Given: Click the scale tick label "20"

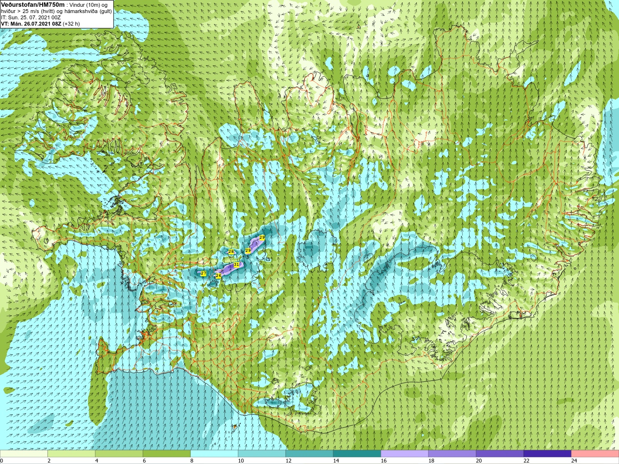Looking at the screenshot, I should pyautogui.click(x=479, y=461).
